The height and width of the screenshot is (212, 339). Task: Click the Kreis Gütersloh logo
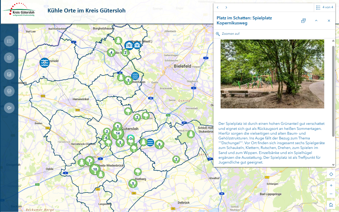point(19,10)
